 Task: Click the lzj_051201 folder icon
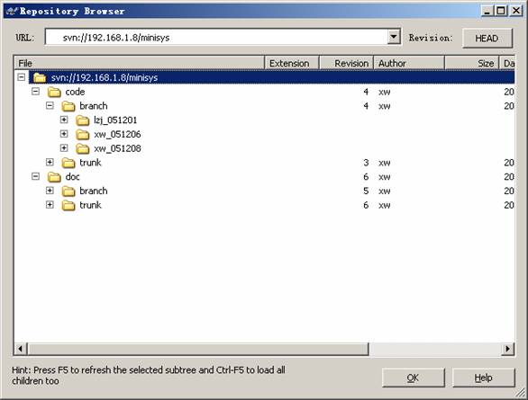83,120
